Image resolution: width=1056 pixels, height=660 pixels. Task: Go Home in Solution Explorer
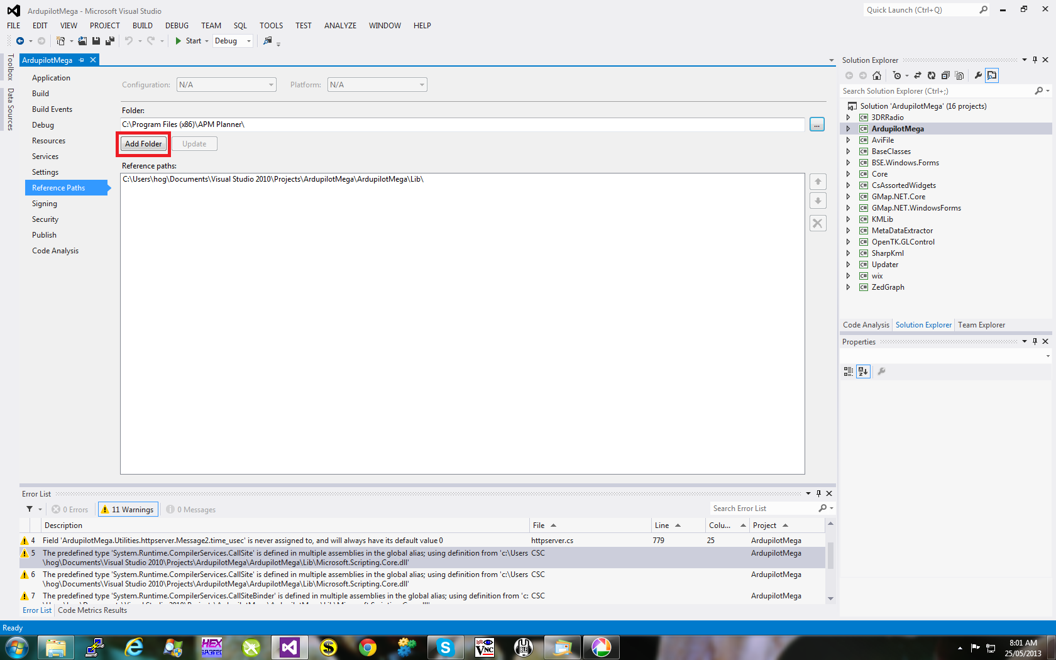point(877,75)
